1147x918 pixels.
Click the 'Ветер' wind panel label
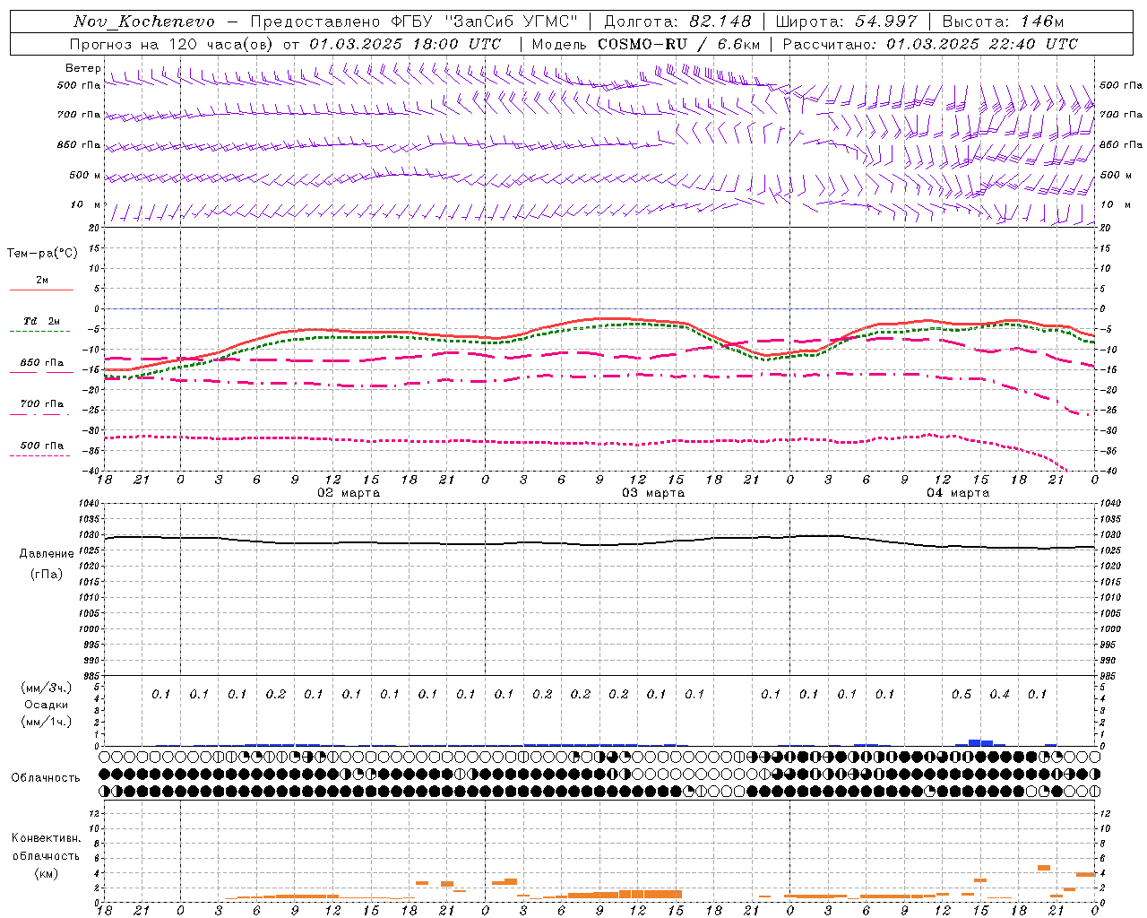point(82,68)
